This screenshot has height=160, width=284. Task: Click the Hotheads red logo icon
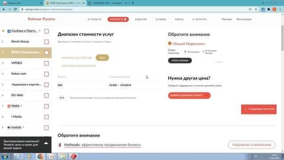60,145
